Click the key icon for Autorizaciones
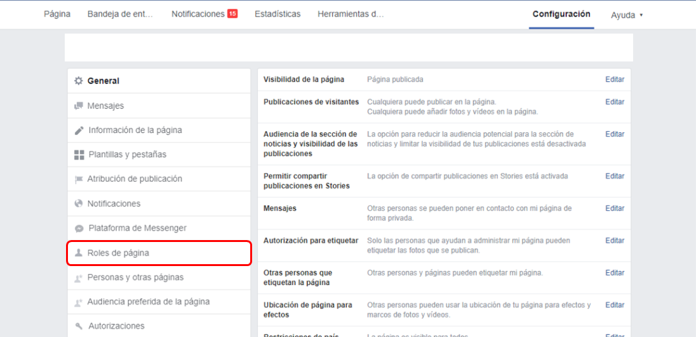696x337 pixels. (x=79, y=326)
